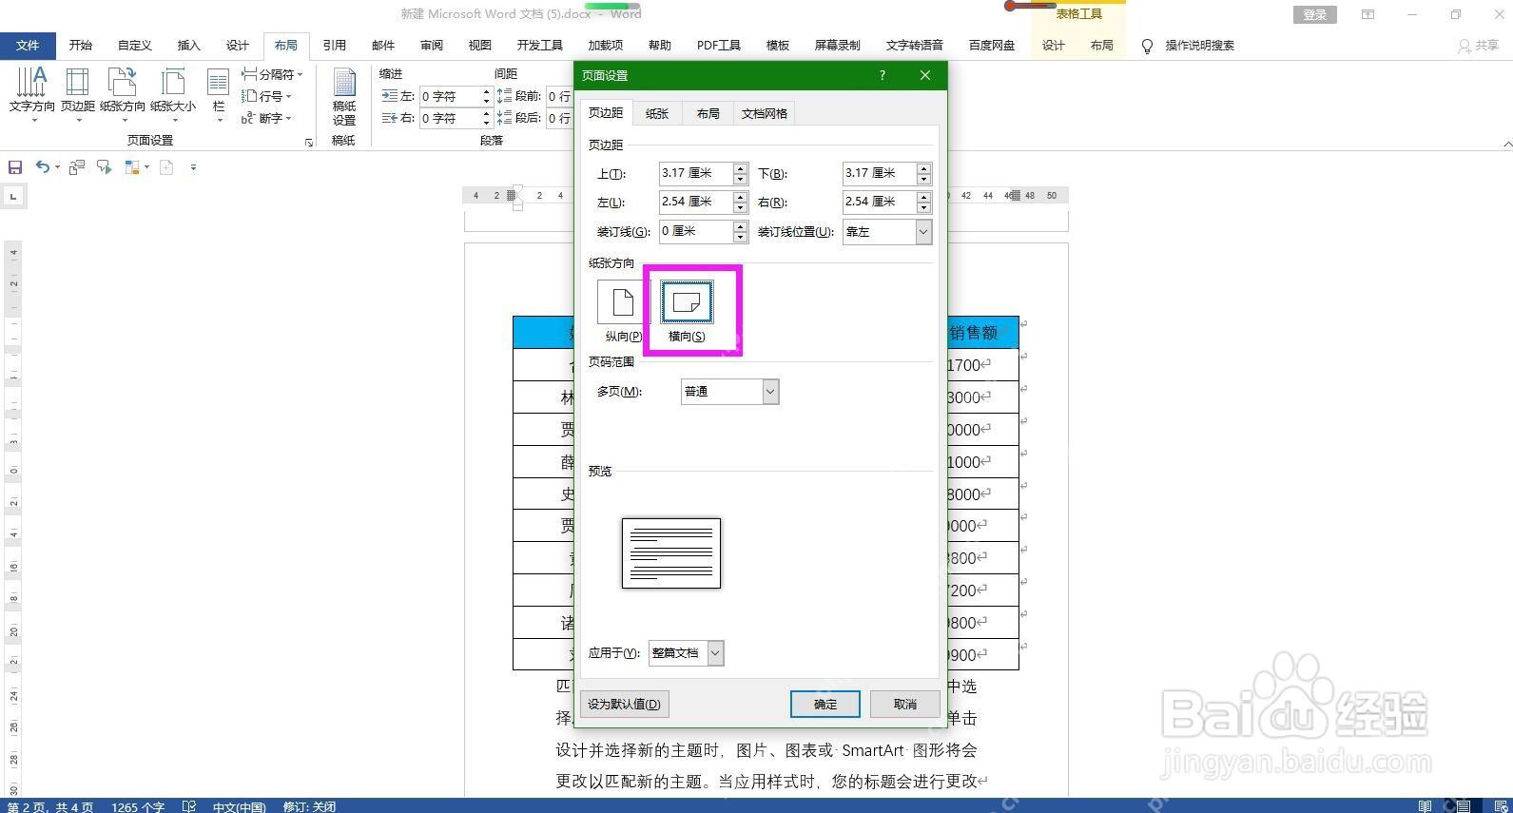Customize the quick access toolbar dropdown arrow

pyautogui.click(x=193, y=167)
